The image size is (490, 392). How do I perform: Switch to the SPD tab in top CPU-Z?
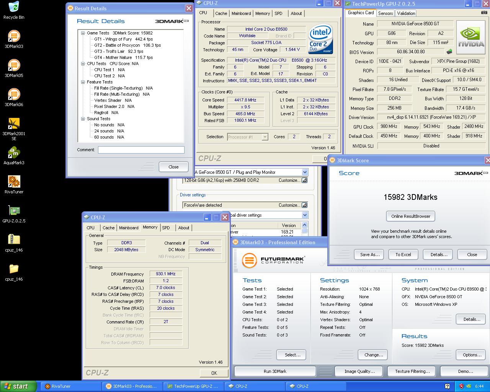pos(278,13)
